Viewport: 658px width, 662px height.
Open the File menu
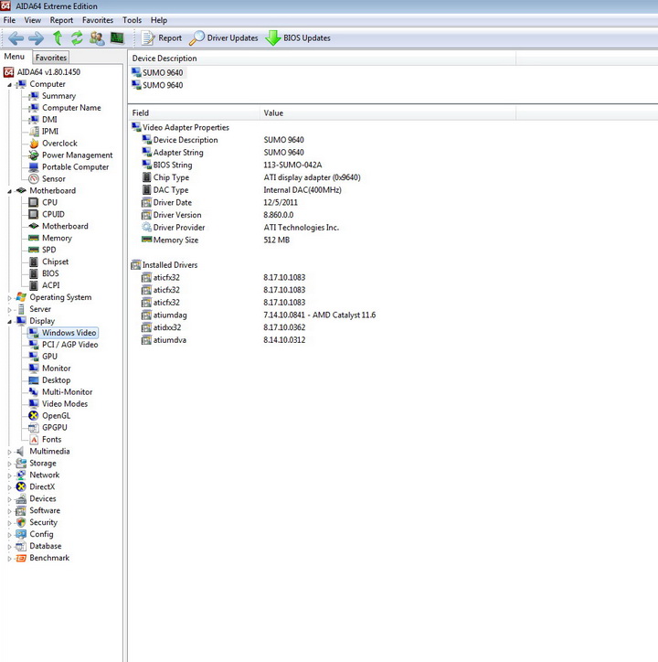click(9, 20)
